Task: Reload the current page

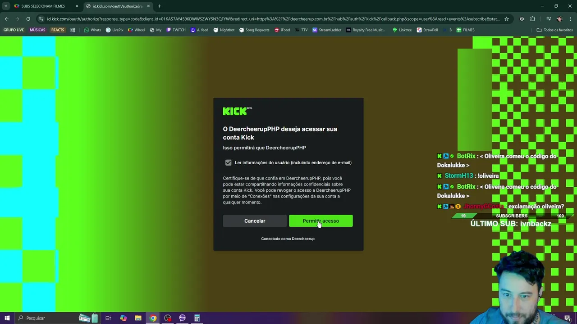Action: (28, 19)
